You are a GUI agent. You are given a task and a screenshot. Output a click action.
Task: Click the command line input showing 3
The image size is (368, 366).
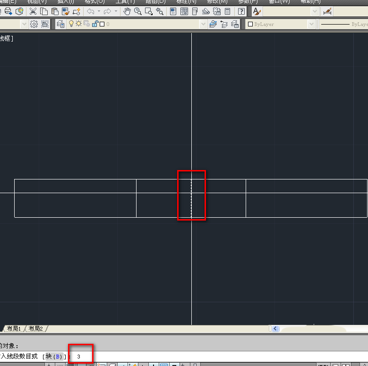[x=78, y=357]
